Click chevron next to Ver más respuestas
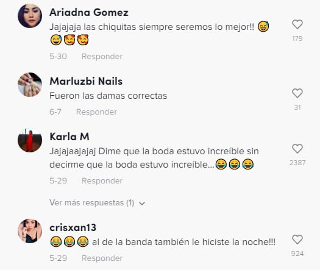The height and width of the screenshot is (270, 320). 142,204
